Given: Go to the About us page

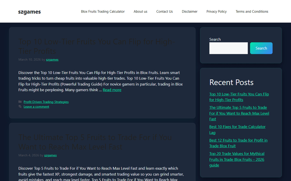Looking at the screenshot, I should pos(140,12).
